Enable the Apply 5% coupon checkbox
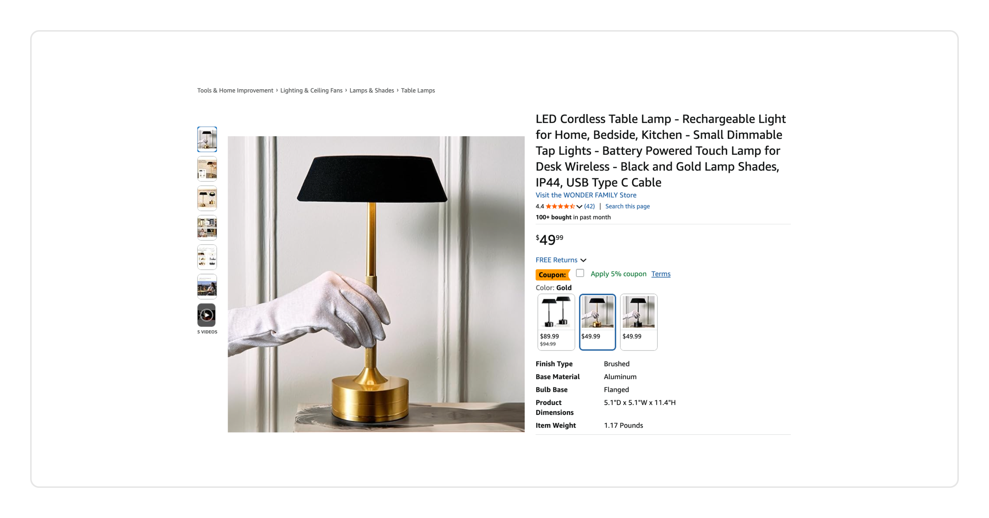Viewport: 989px width, 518px height. click(580, 273)
